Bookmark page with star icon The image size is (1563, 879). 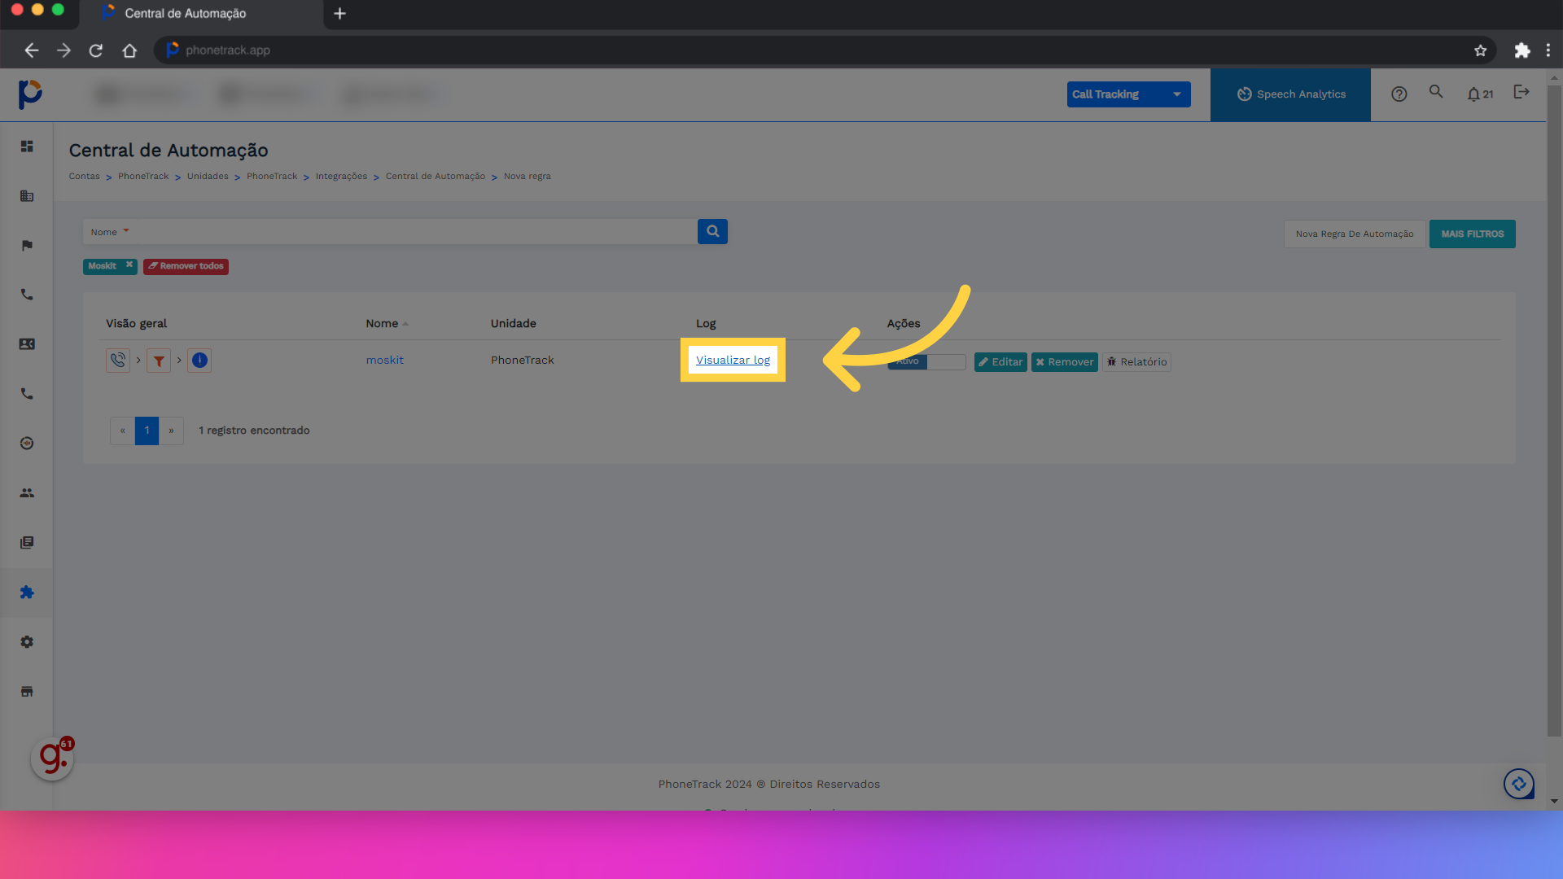(1481, 50)
